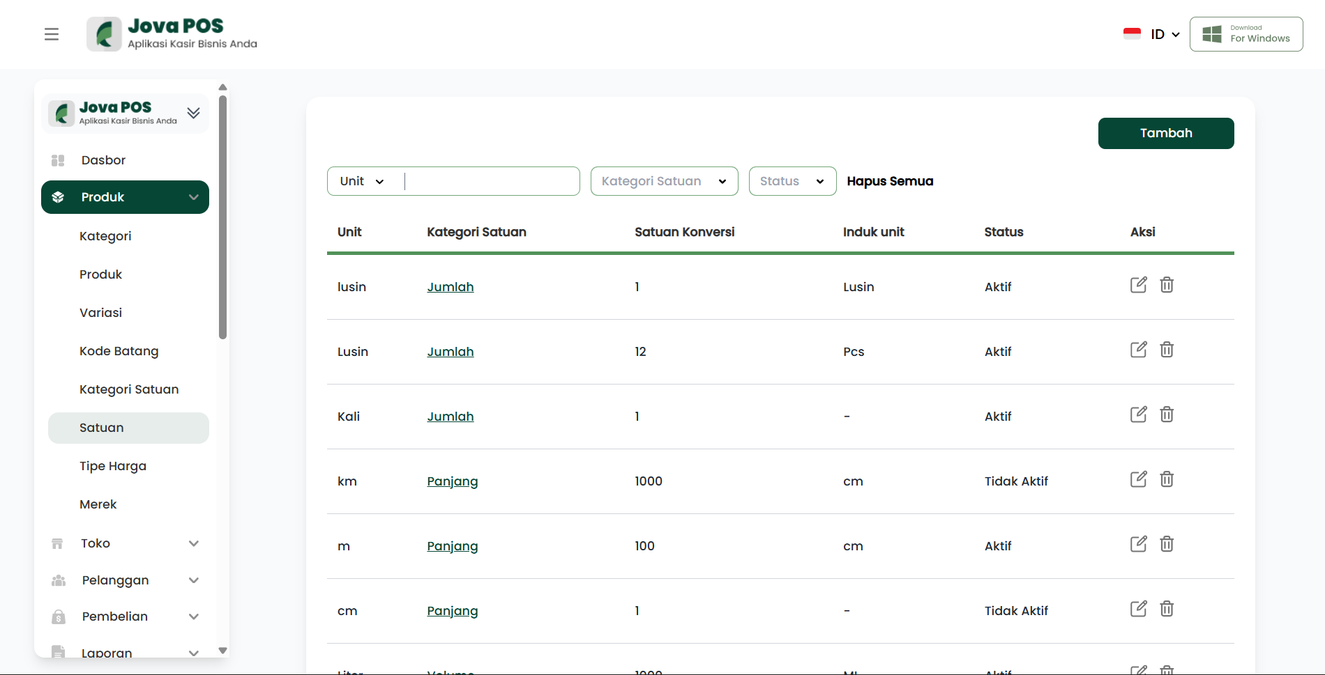Focus the unit search text field

(x=491, y=181)
